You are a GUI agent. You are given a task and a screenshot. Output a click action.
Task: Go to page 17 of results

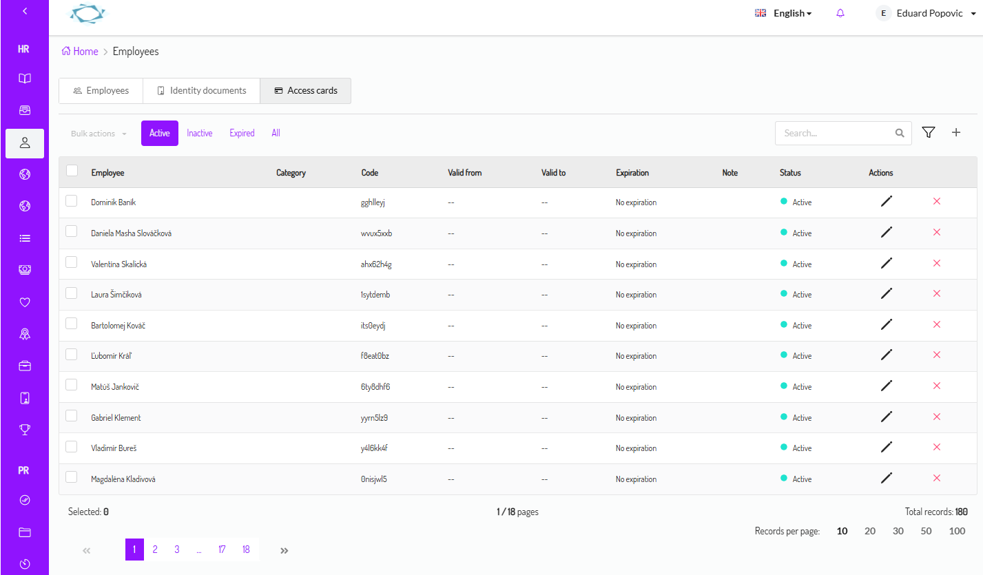(222, 550)
